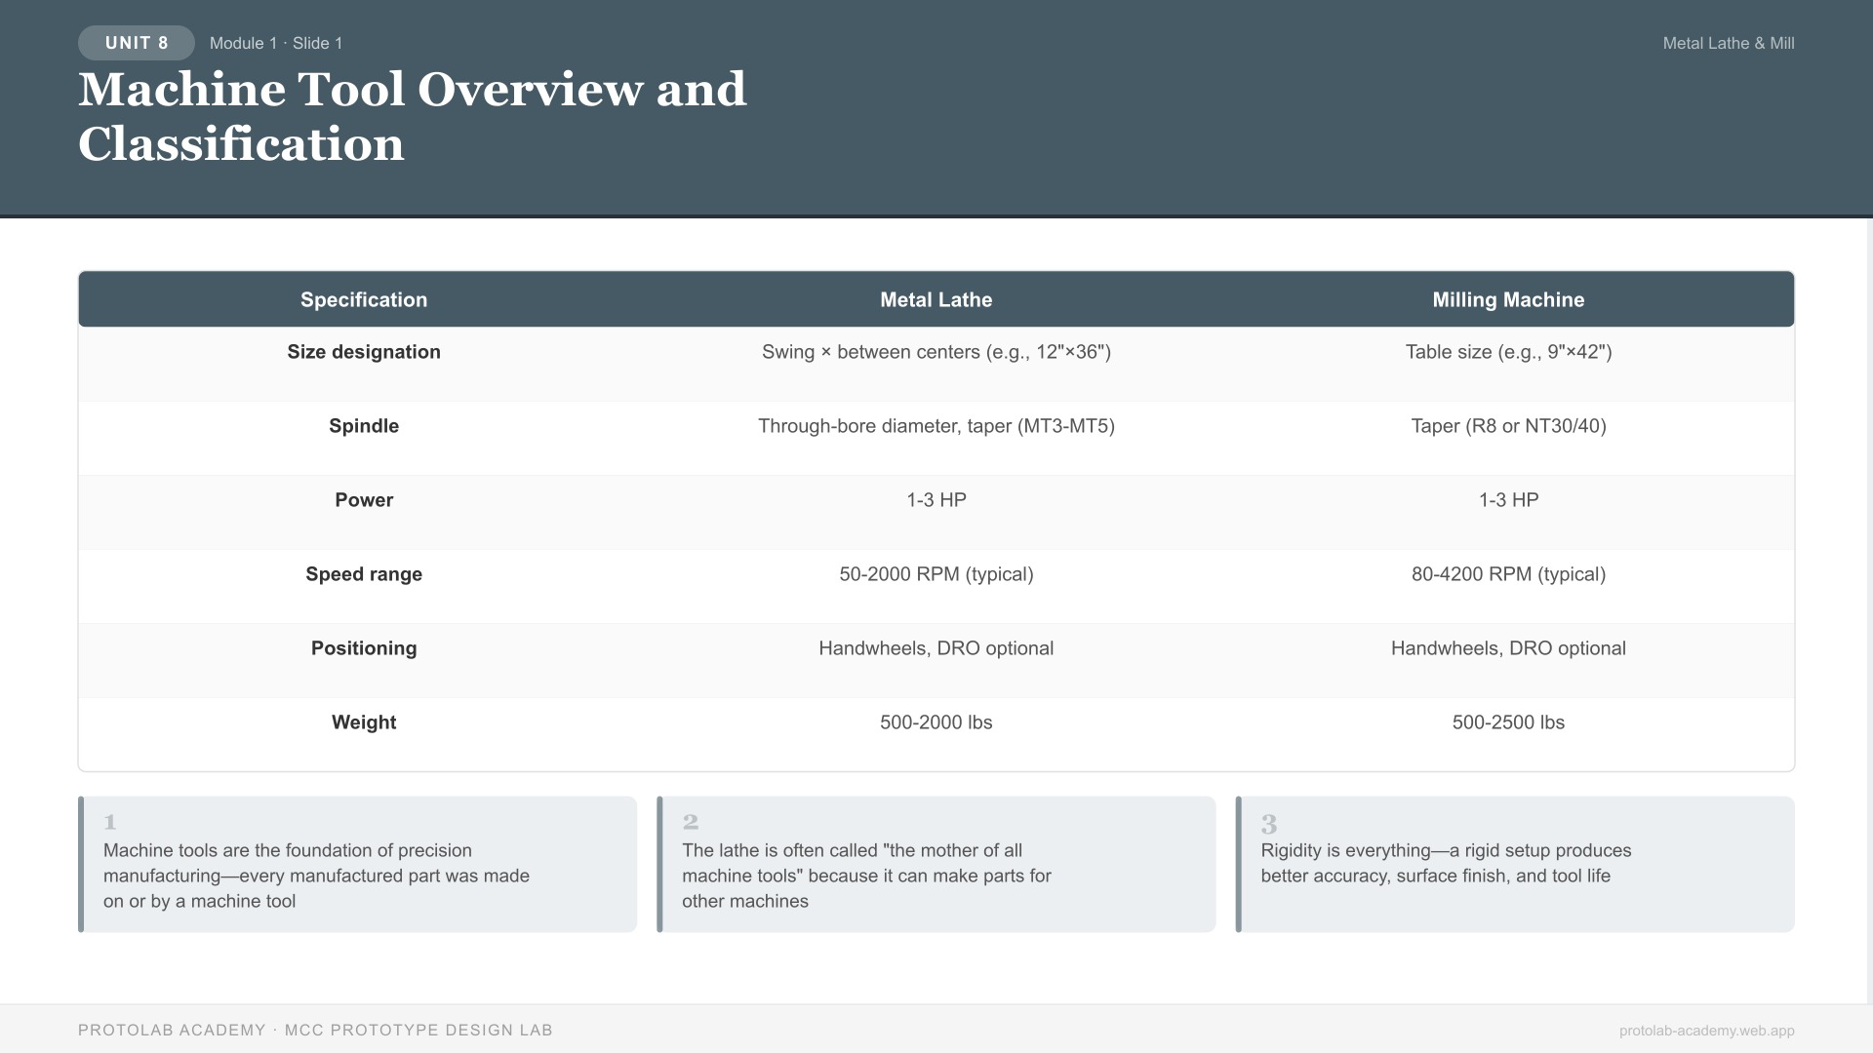This screenshot has height=1053, width=1873.
Task: Click the Metal Lathe & Mill header label
Action: pos(1728,43)
